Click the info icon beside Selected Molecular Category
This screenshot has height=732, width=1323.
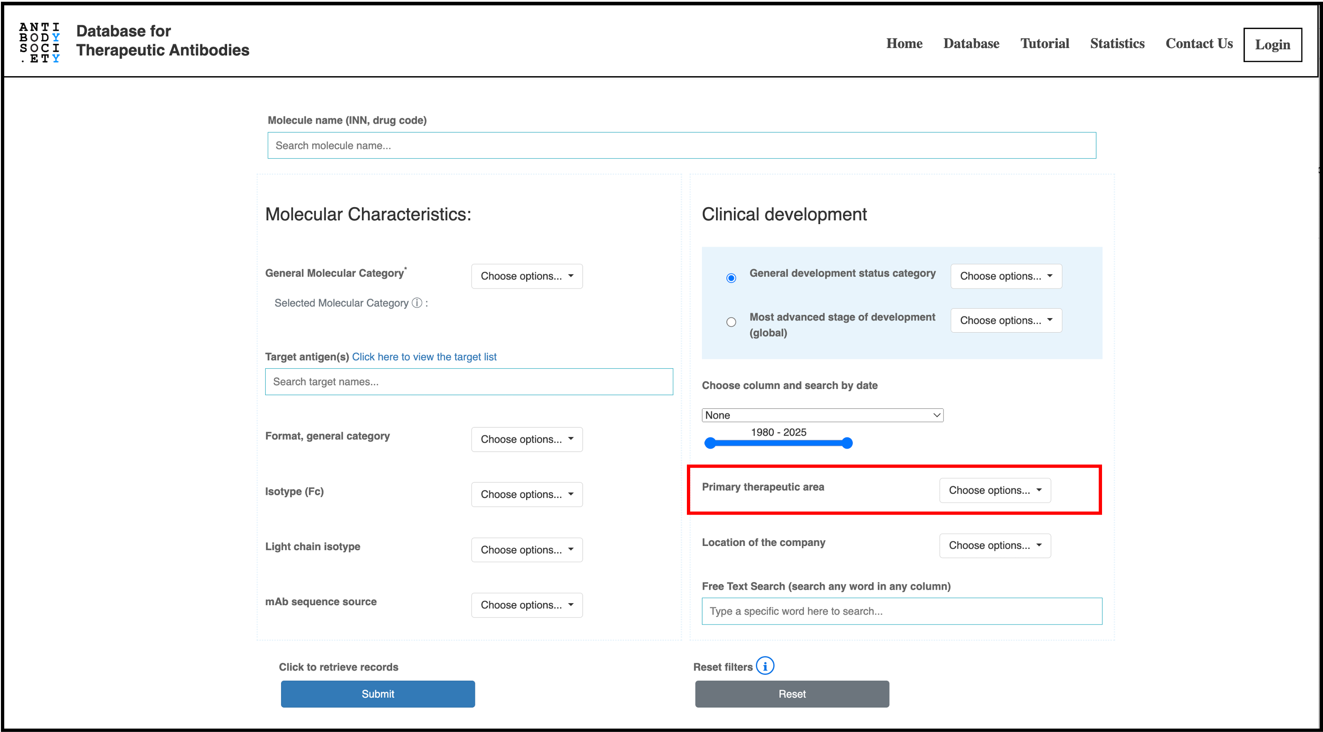click(x=417, y=303)
